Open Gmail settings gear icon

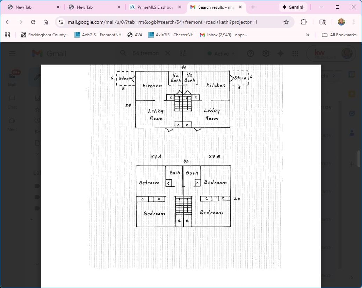point(266,53)
